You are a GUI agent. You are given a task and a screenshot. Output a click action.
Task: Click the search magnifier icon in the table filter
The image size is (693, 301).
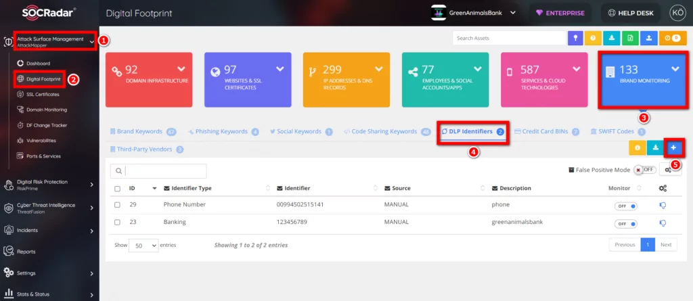click(118, 171)
